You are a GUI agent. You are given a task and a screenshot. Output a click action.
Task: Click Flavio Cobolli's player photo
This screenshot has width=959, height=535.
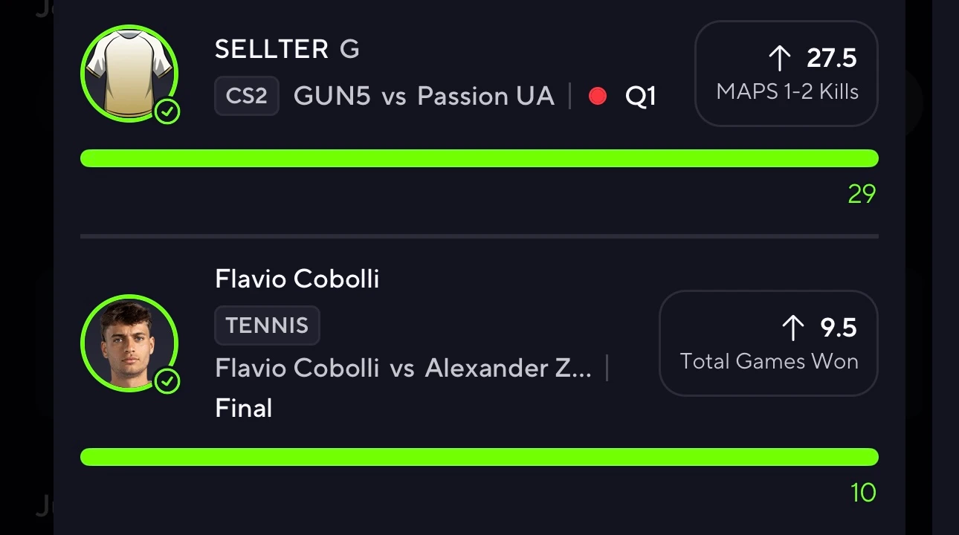[x=129, y=343]
